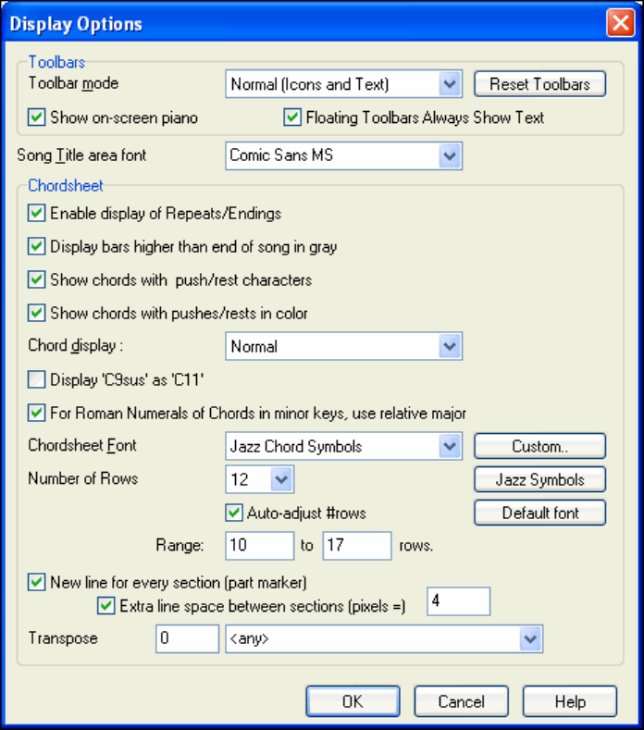Toggle the Auto-adjust #rows checkbox
The width and height of the screenshot is (644, 730).
point(234,512)
